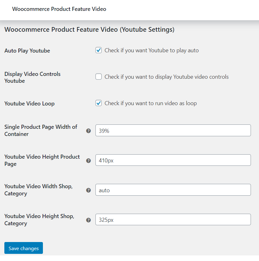Enable Display Video Controls Youtube
This screenshot has width=259, height=261.
pyautogui.click(x=98, y=77)
